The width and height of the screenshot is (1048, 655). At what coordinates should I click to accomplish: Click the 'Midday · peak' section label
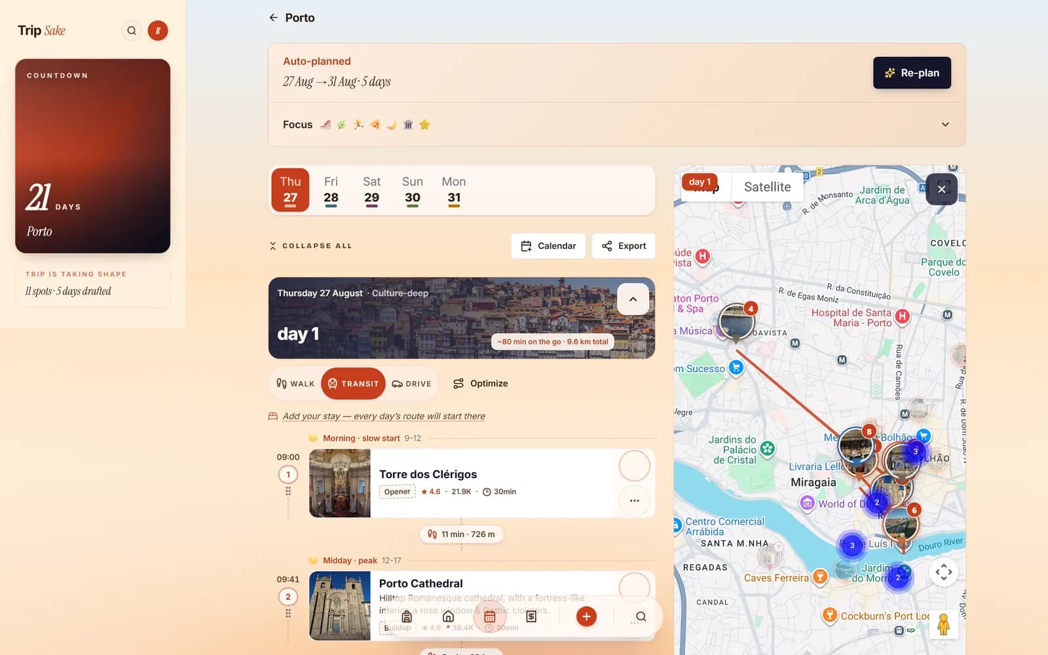click(x=350, y=561)
